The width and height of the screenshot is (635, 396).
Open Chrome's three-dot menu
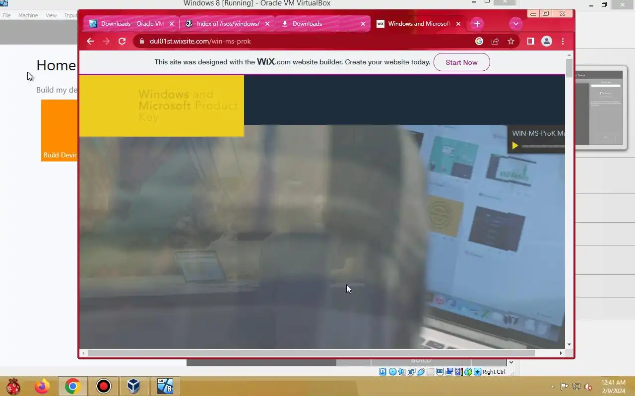563,42
